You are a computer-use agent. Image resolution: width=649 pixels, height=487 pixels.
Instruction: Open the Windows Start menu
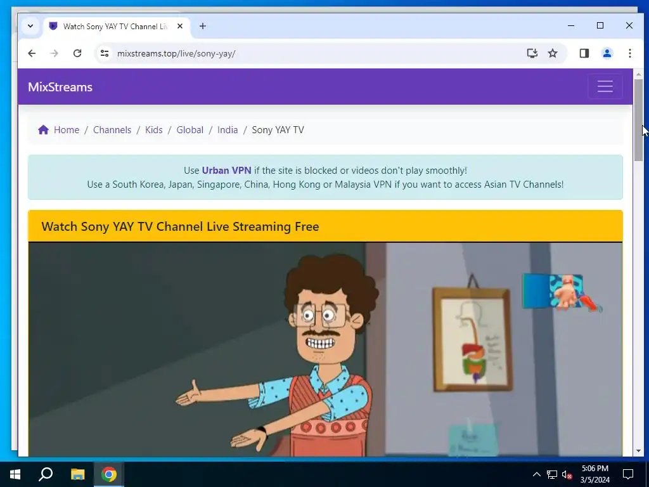point(15,474)
